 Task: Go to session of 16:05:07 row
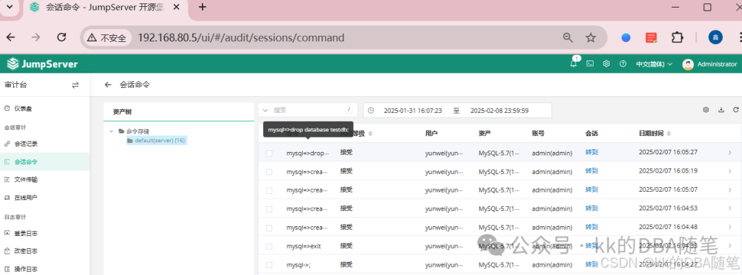592,189
